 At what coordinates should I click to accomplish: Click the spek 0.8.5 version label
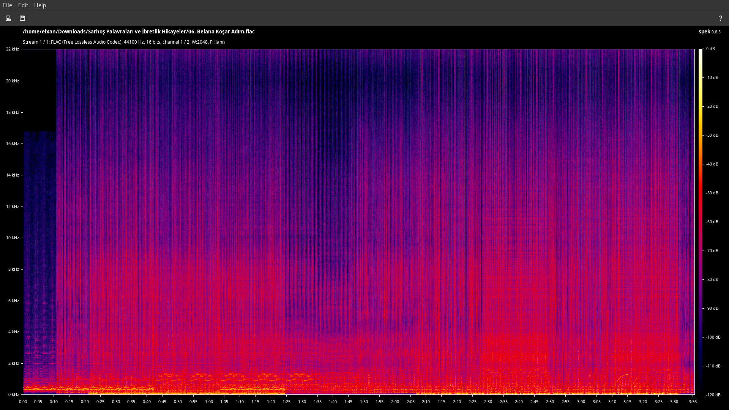coord(709,32)
